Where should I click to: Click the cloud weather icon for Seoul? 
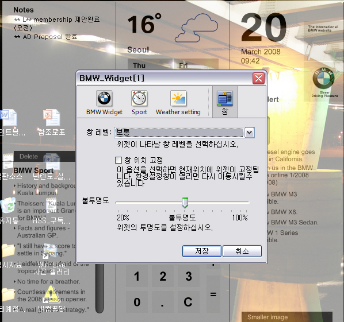pos(196,28)
